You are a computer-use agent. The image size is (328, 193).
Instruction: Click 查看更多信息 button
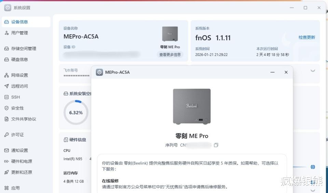[x=170, y=55]
